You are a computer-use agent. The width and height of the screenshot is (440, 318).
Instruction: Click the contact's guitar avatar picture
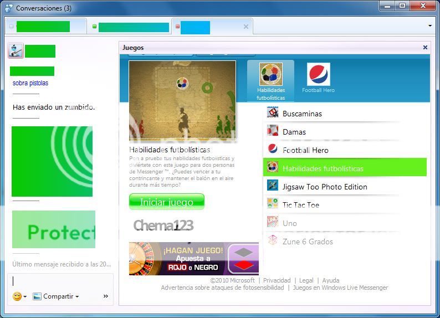pyautogui.click(x=16, y=51)
